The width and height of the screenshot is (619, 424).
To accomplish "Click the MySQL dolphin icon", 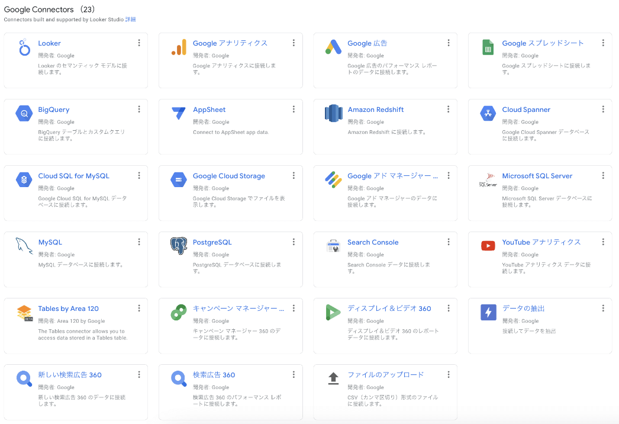I will [24, 246].
